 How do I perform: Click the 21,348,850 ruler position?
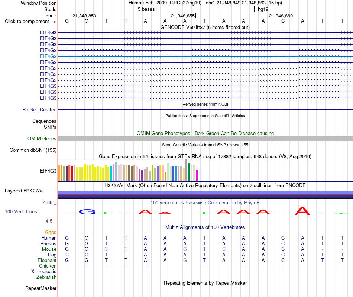[x=84, y=16]
